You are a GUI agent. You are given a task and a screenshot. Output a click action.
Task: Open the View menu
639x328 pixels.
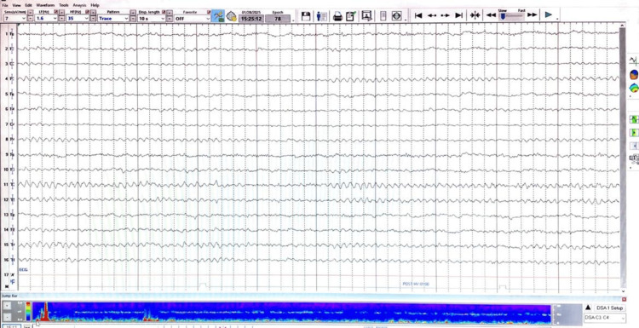click(16, 5)
